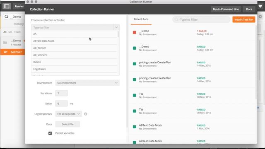The image size is (265, 149).
Task: Click the Log Responses info icon
Action: [86, 114]
